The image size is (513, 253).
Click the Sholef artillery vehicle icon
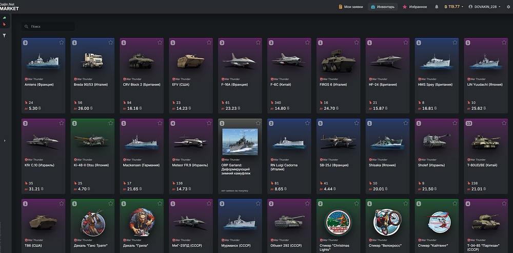click(437, 141)
